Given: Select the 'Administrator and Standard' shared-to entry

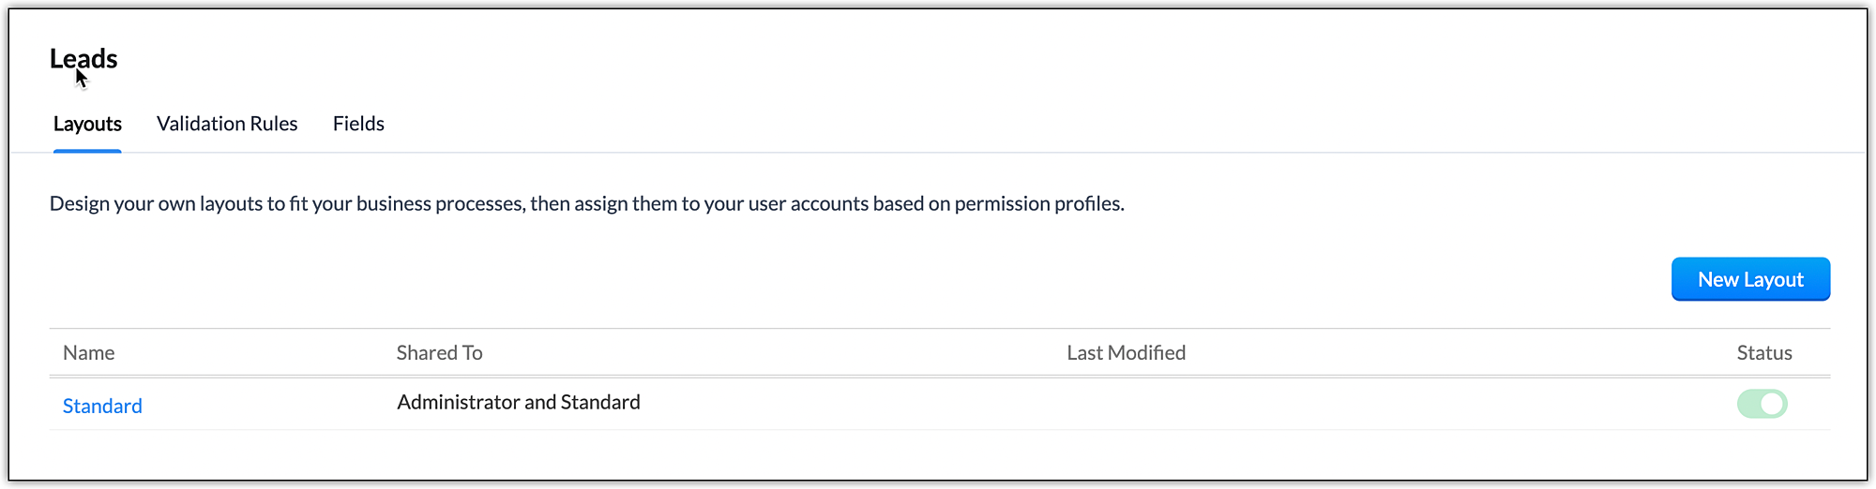Looking at the screenshot, I should pos(518,403).
